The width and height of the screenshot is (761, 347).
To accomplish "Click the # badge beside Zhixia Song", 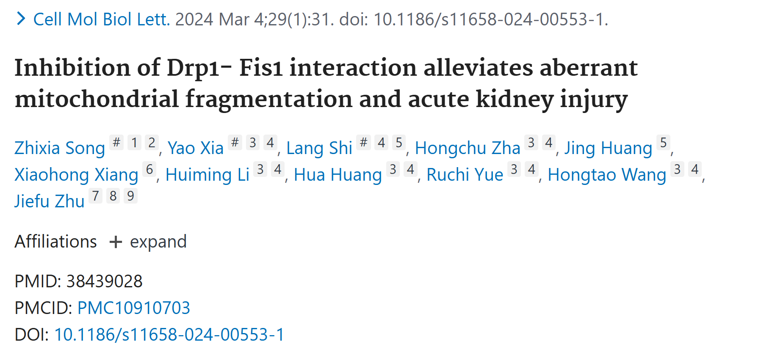I will pyautogui.click(x=116, y=143).
